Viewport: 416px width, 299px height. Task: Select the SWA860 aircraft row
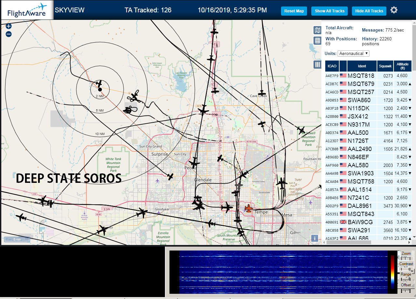[x=368, y=100]
